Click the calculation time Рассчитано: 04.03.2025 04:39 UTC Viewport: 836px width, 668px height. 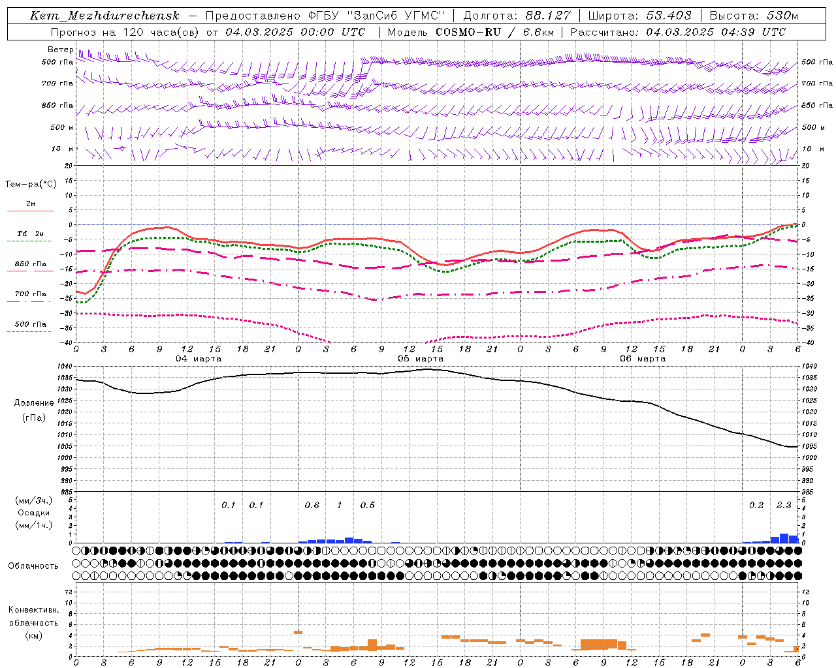(x=678, y=32)
